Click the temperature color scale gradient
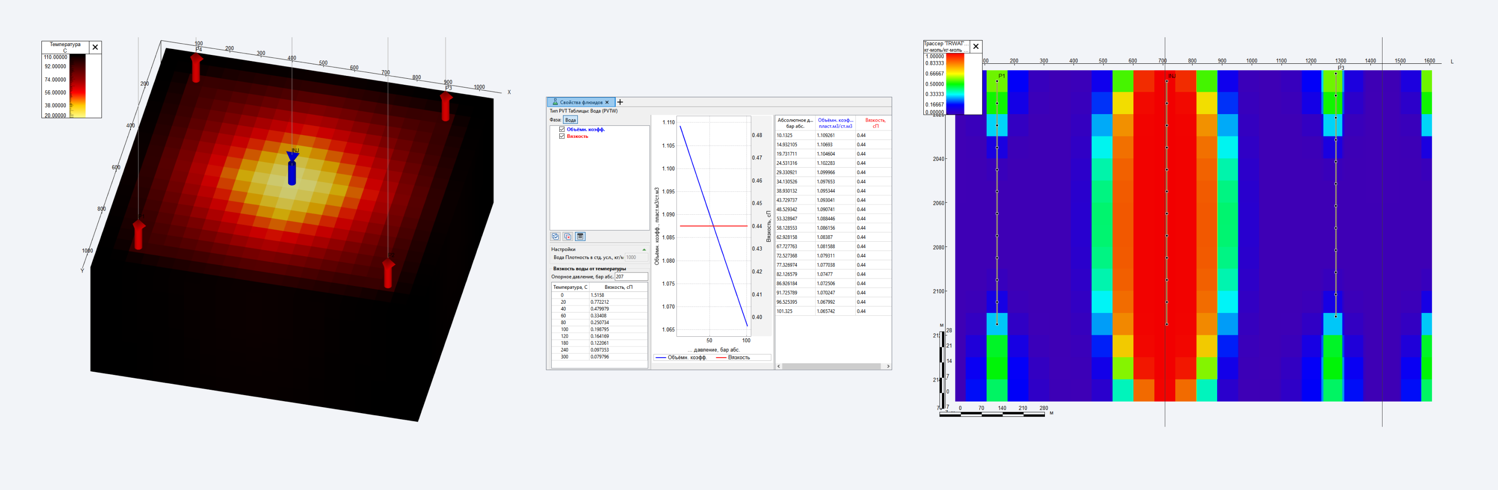Image resolution: width=1498 pixels, height=490 pixels. point(78,86)
